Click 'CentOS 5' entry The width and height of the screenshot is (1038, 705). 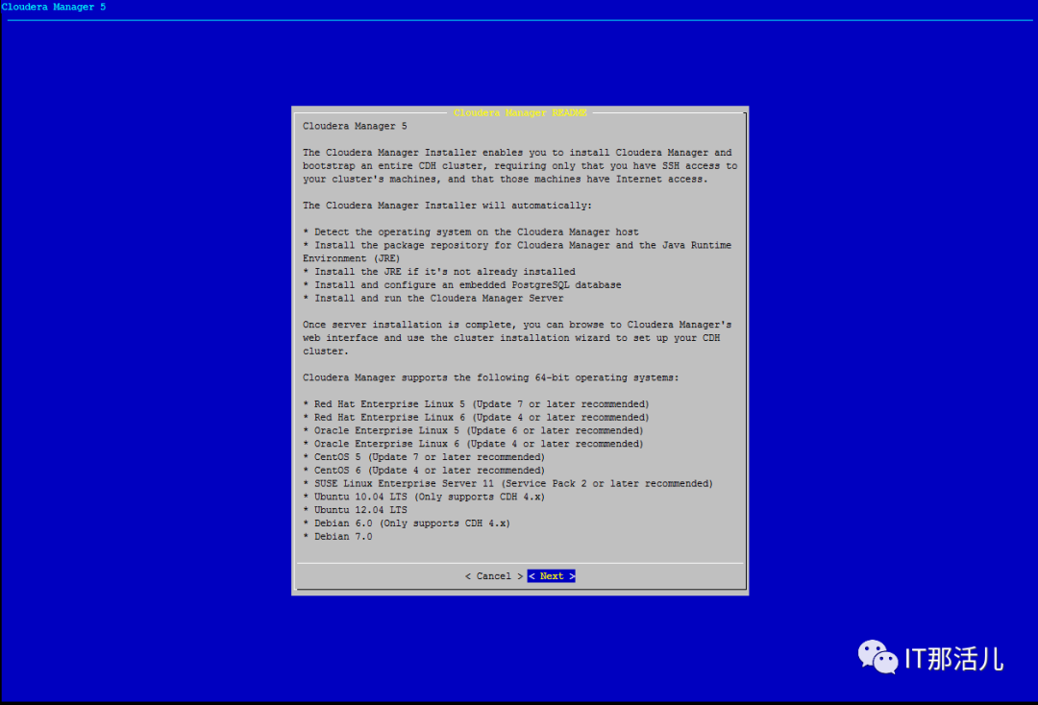point(424,457)
